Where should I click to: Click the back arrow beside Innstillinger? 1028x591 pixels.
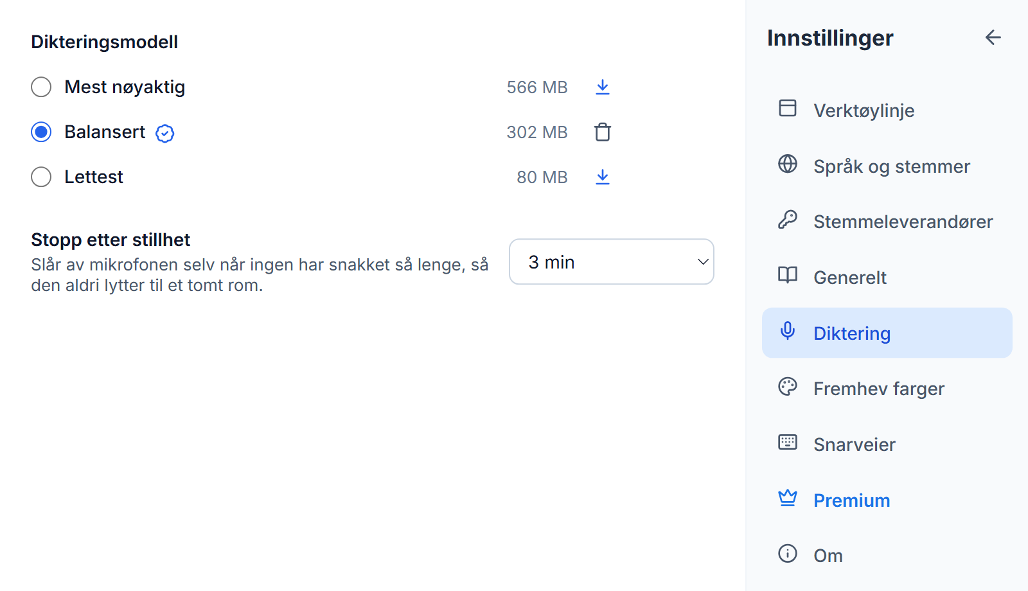pos(993,38)
